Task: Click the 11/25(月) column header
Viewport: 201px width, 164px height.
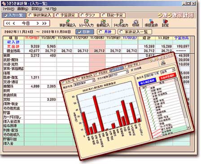Action: click(x=48, y=38)
